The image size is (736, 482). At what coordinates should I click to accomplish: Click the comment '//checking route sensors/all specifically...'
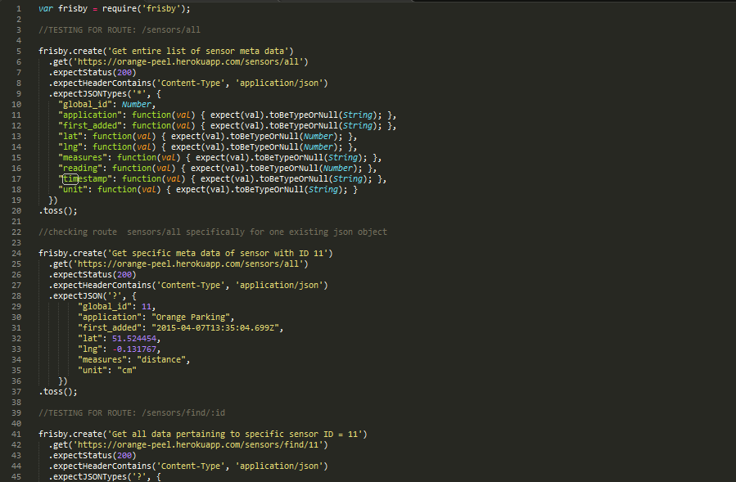click(213, 232)
